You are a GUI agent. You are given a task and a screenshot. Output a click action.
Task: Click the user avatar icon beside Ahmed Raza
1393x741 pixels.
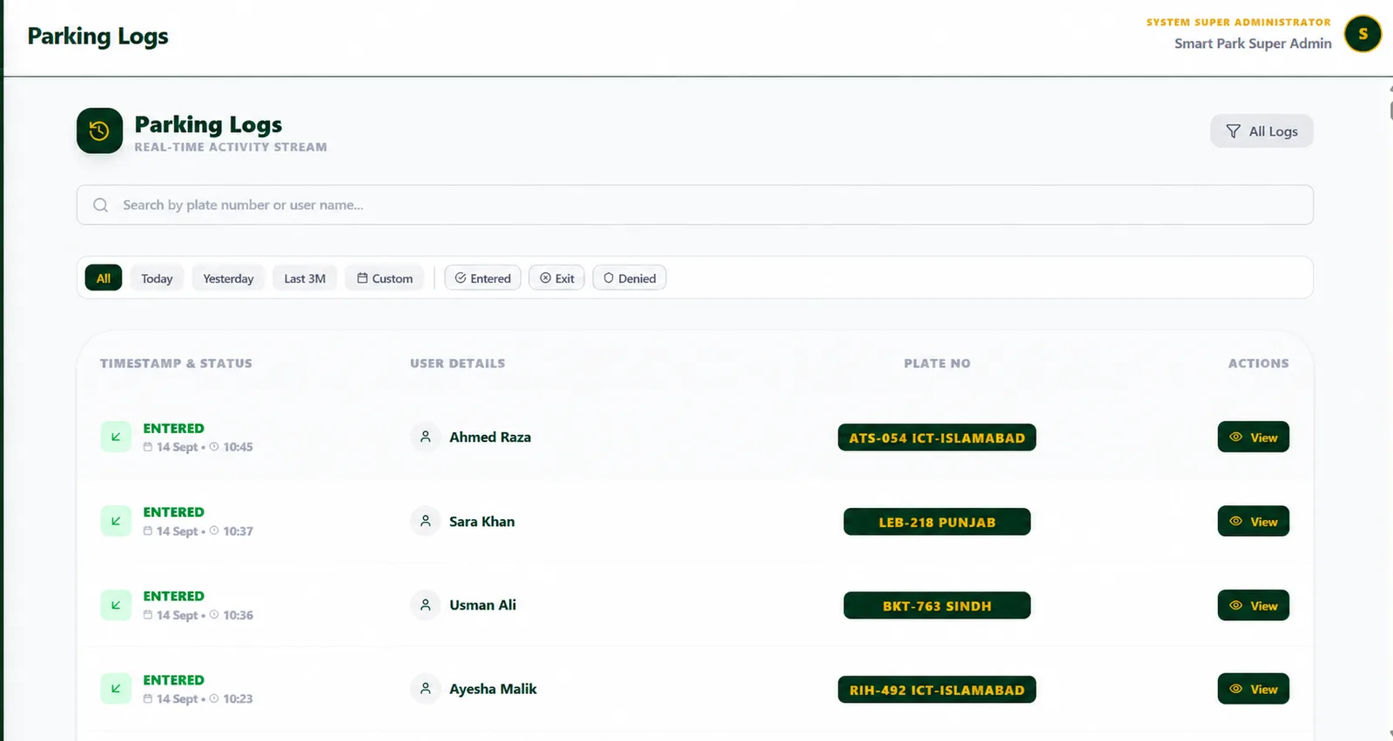coord(426,437)
